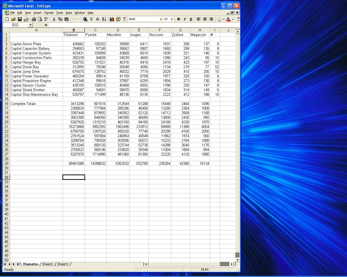Image resolution: width=347 pixels, height=277 pixels.
Task: Toggle italic formatting
Action: 185,19
